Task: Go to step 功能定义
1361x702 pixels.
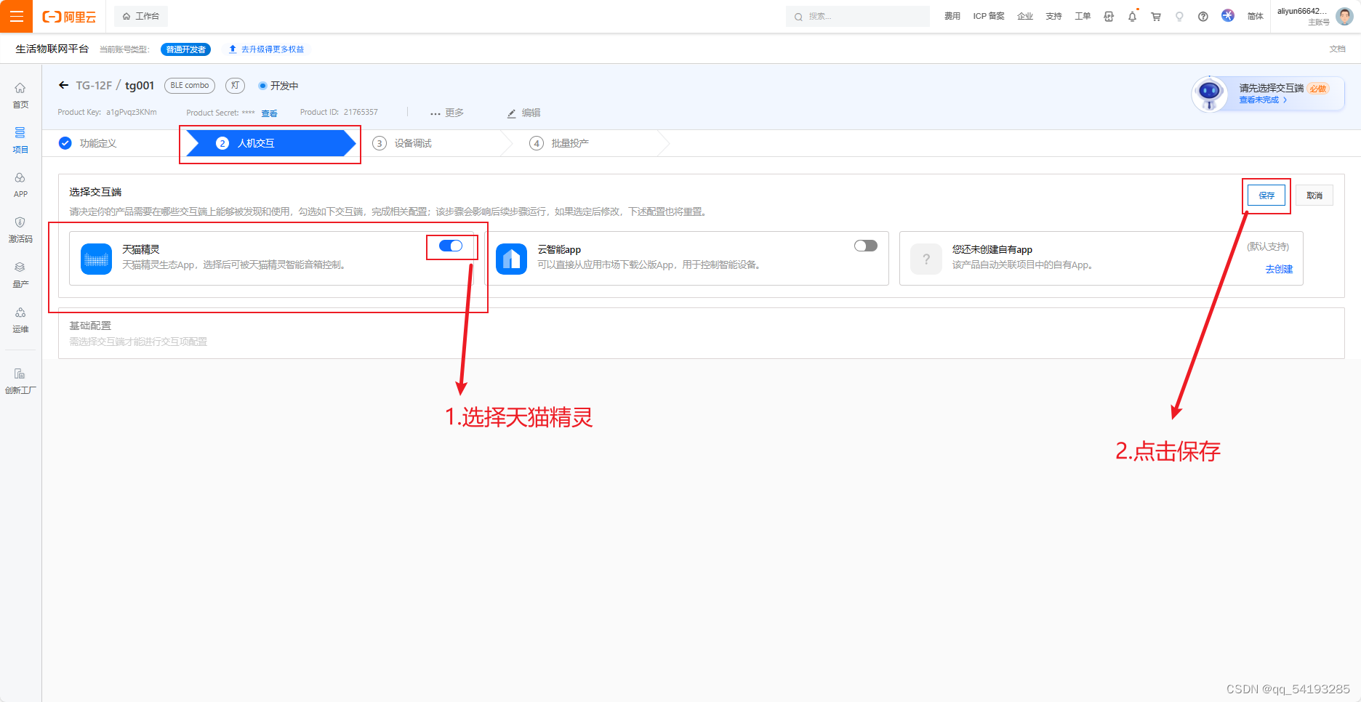Action: tap(88, 143)
